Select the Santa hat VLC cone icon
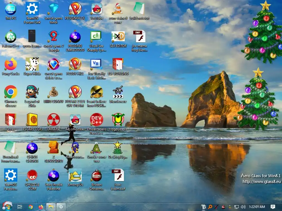282x211 pixels. click(118, 13)
